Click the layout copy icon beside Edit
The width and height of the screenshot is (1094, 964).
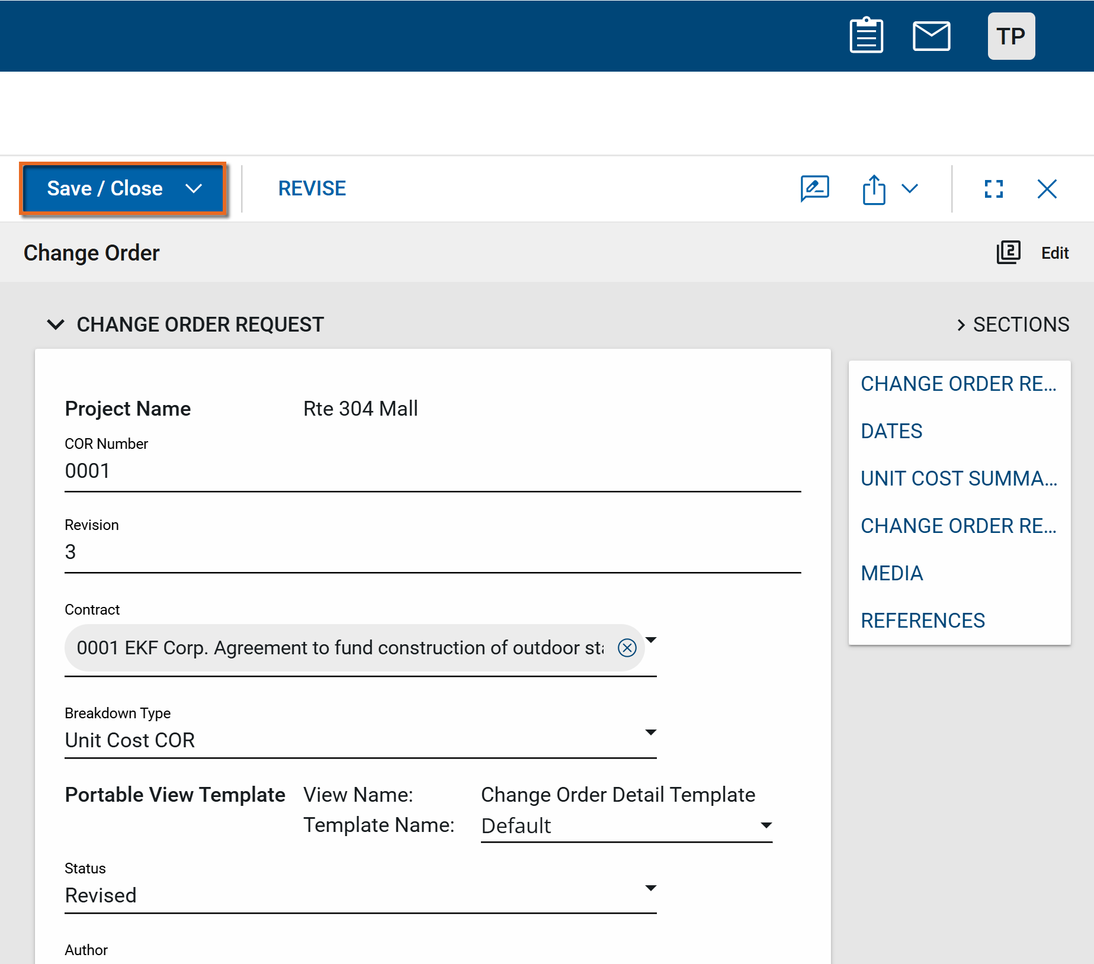point(1008,253)
